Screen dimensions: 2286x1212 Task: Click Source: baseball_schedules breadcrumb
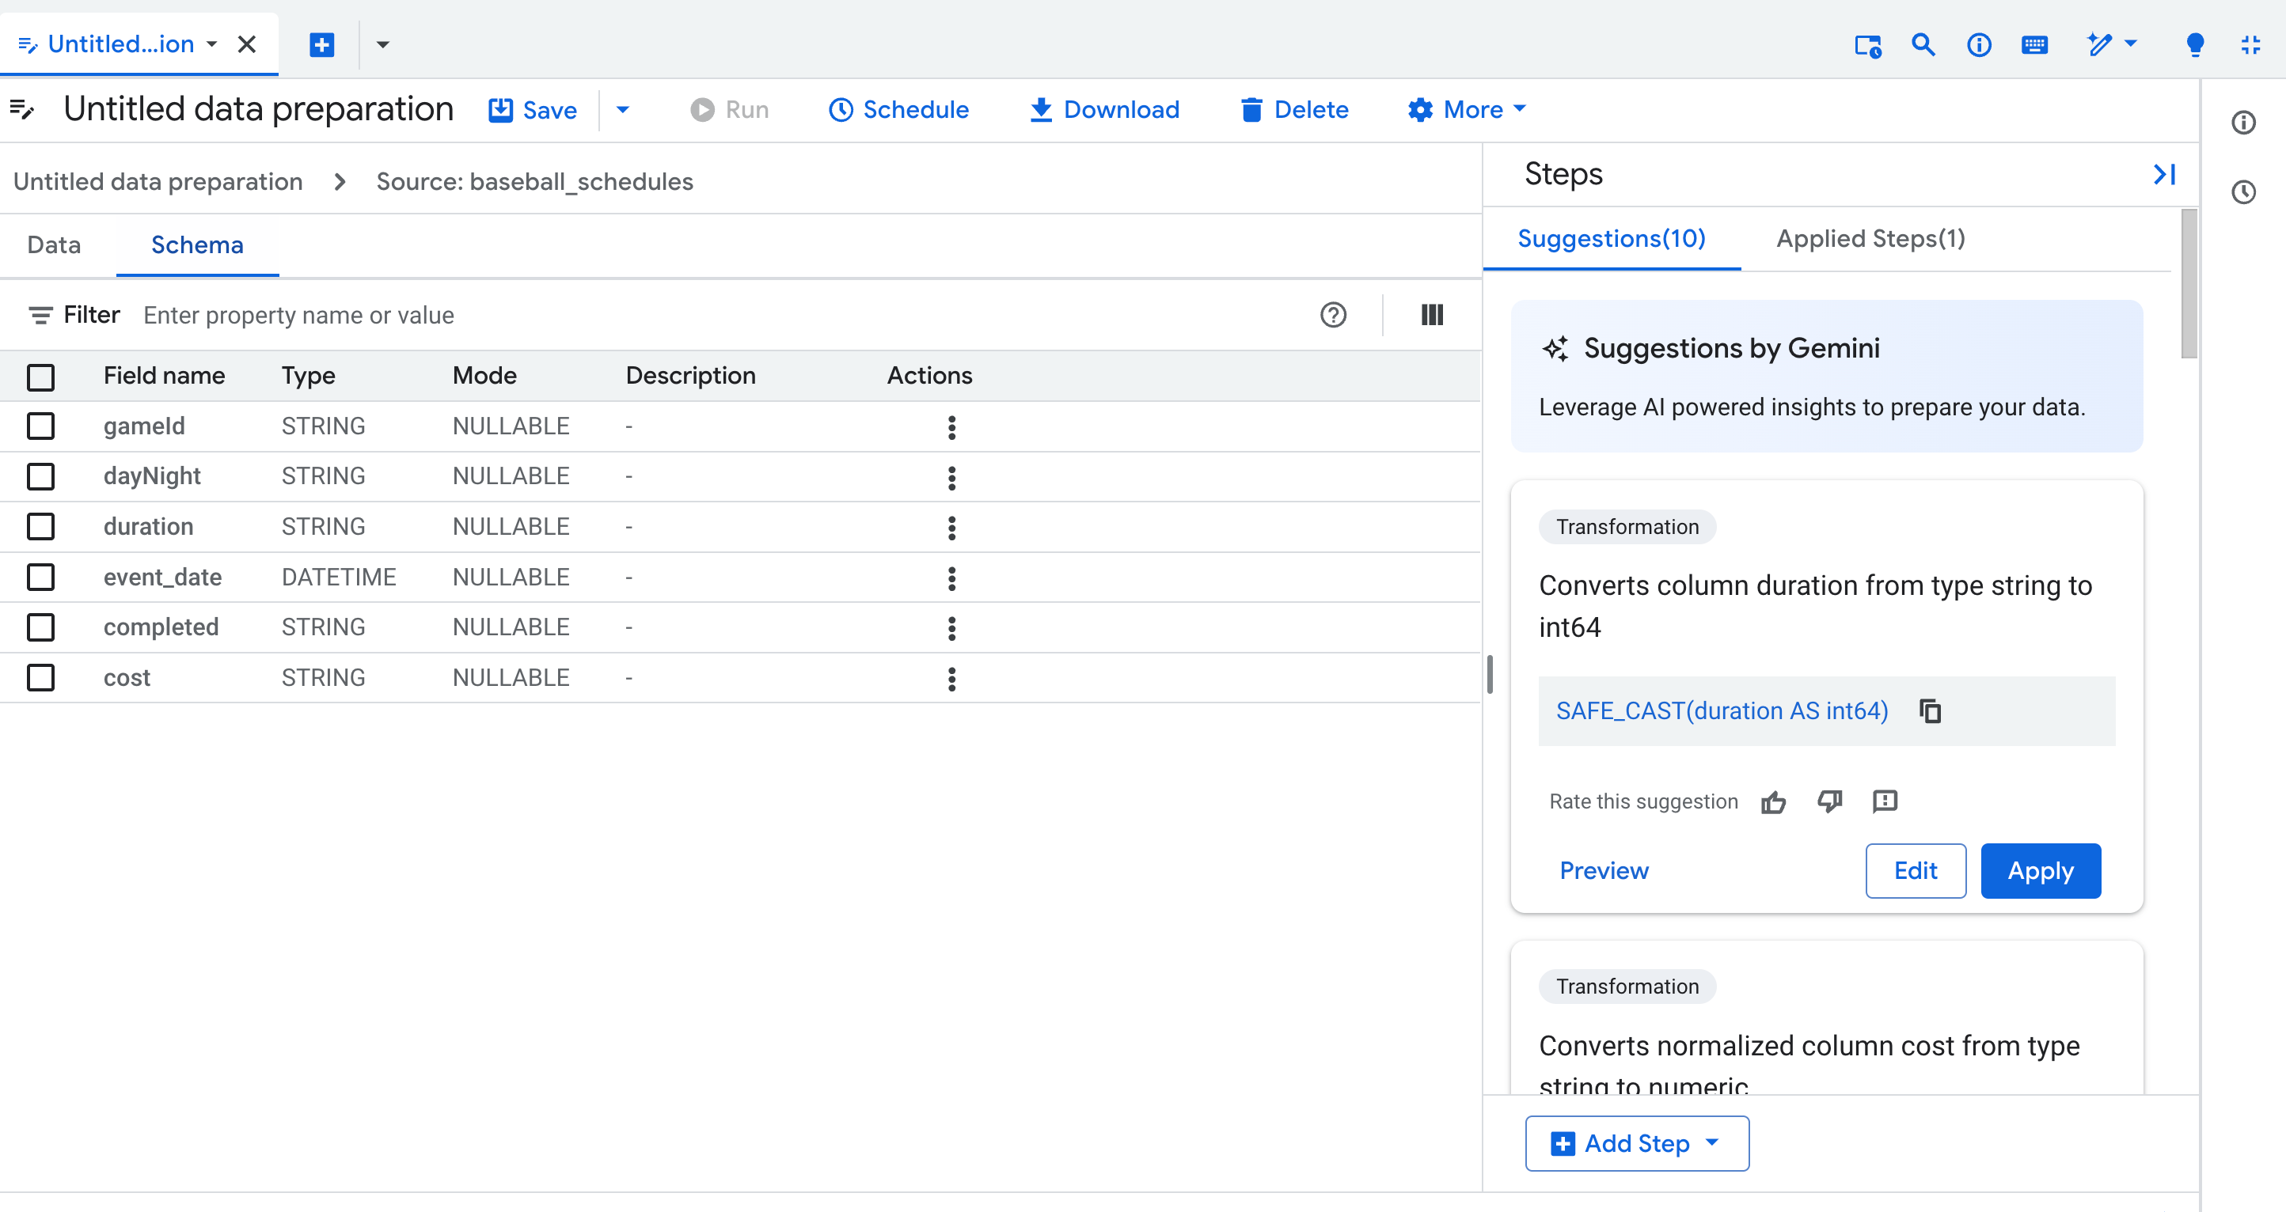tap(534, 181)
